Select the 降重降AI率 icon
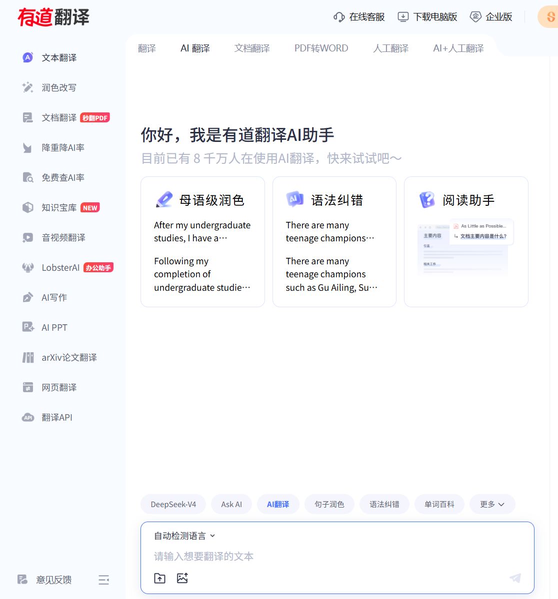 tap(27, 147)
